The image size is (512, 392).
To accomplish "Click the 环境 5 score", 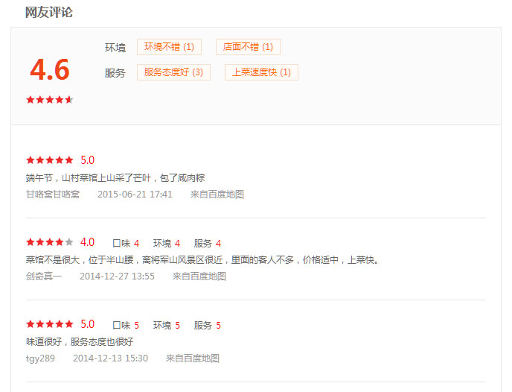I will [x=167, y=326].
